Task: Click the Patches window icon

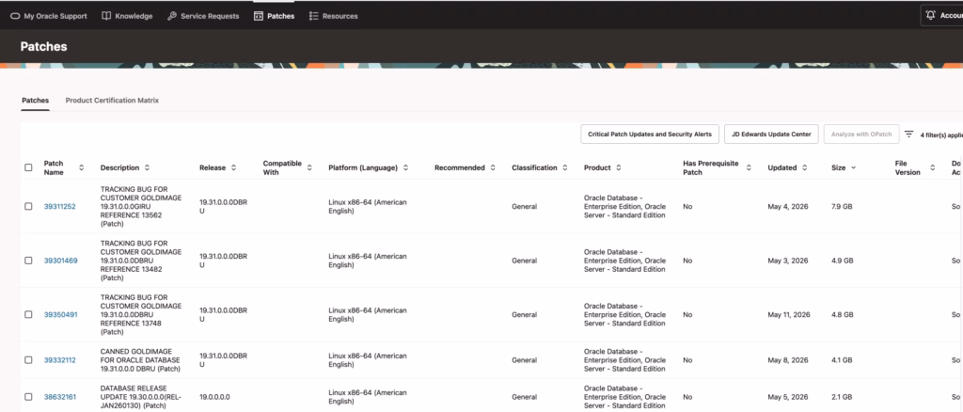Action: [x=259, y=16]
